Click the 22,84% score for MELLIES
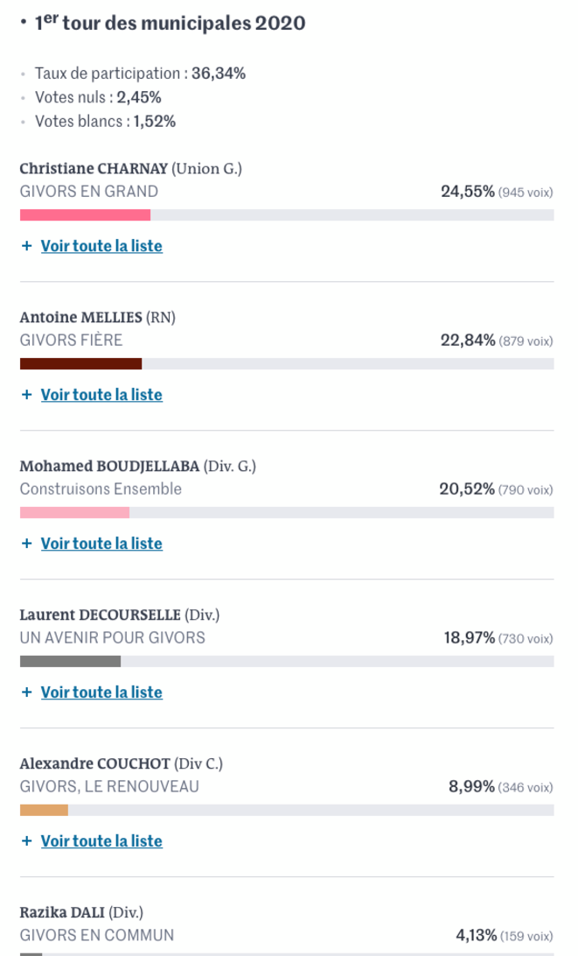Viewport: 578px width, 956px height. 468,341
